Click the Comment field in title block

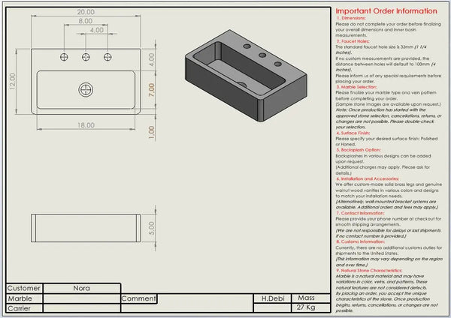pyautogui.click(x=188, y=298)
